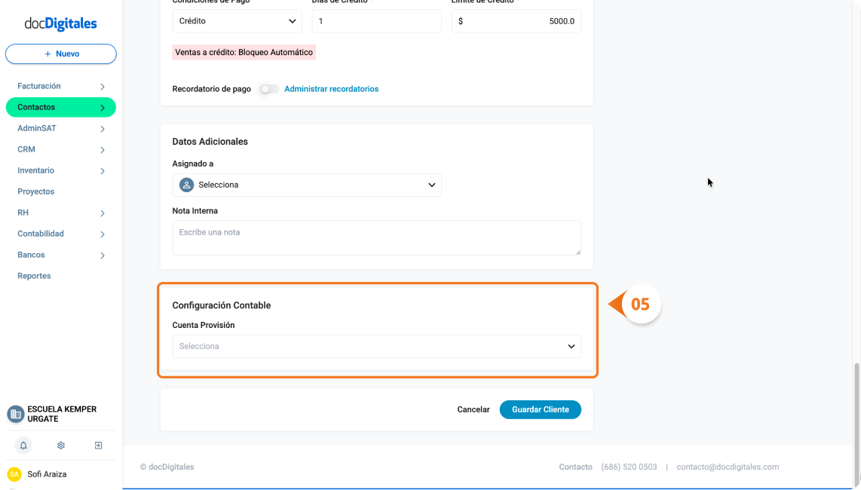The width and height of the screenshot is (861, 490).
Task: Click the logout exit icon
Action: [98, 446]
